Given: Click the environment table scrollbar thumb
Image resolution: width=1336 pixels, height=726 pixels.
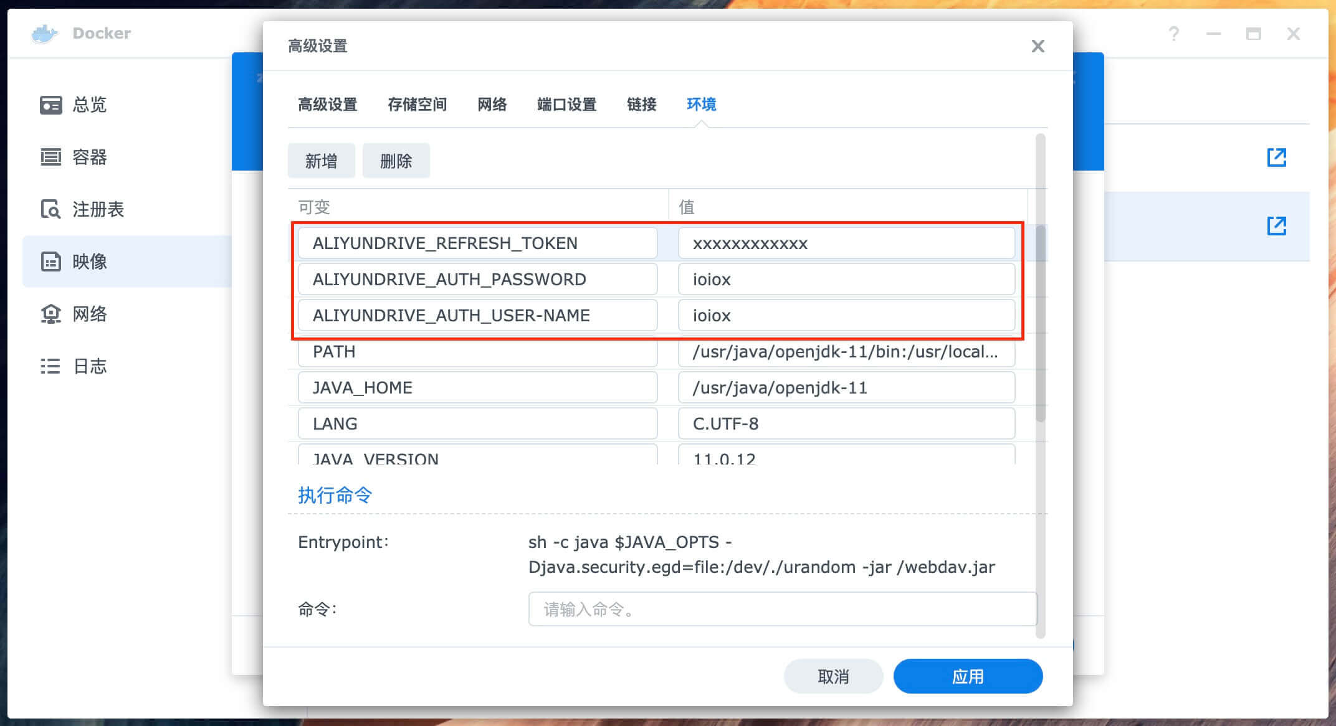Looking at the screenshot, I should coord(1040,324).
